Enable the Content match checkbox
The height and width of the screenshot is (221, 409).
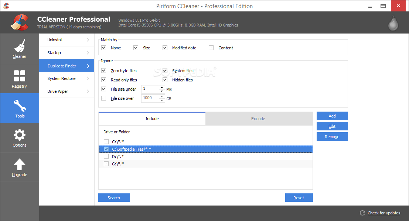click(x=211, y=48)
